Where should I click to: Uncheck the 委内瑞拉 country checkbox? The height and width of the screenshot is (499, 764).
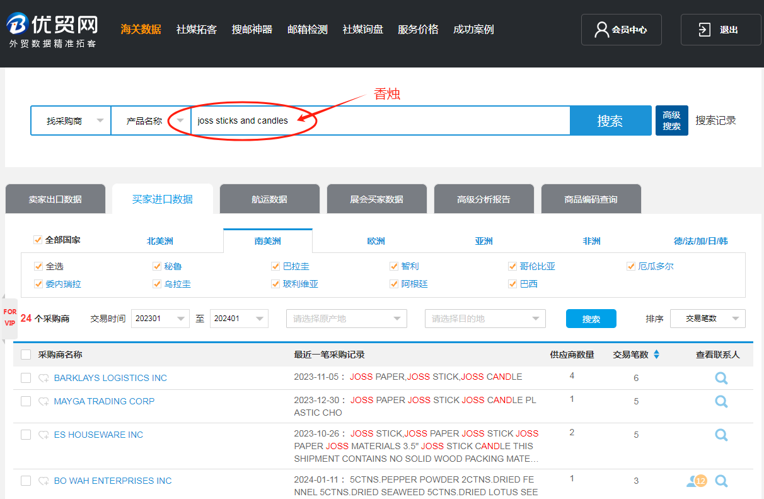point(39,284)
